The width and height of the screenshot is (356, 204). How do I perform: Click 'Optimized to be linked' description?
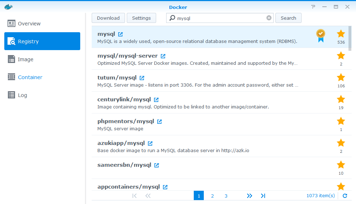183,107
